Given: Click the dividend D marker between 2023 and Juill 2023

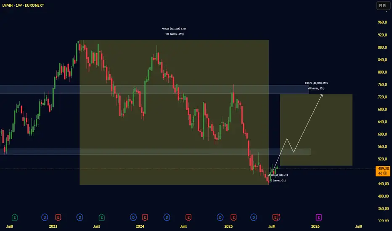Looking at the screenshot, I should coord(80,217).
